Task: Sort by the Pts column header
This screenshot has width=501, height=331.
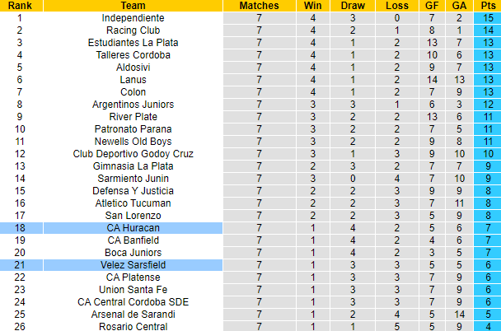Action: pos(487,5)
